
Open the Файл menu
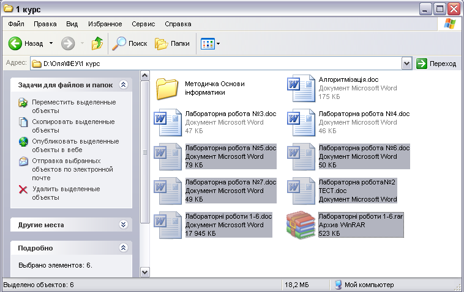tap(16, 24)
